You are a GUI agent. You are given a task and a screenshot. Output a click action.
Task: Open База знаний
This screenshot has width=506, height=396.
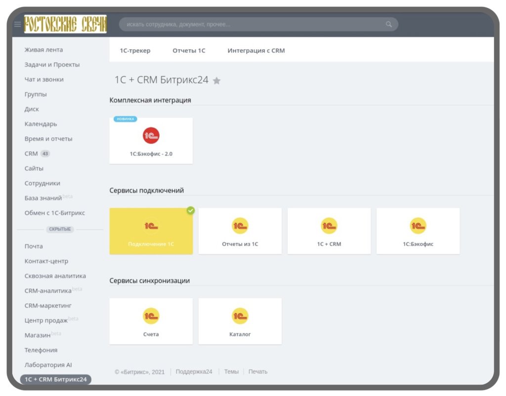click(43, 198)
